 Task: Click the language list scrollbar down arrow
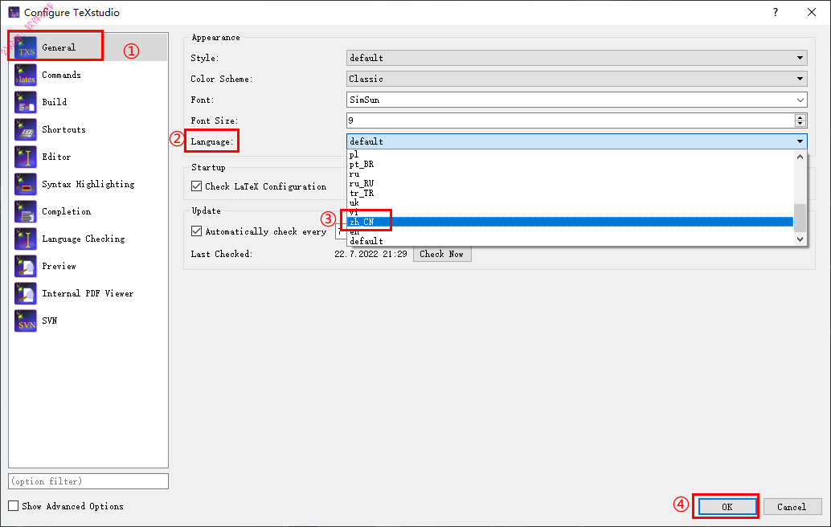pos(800,239)
